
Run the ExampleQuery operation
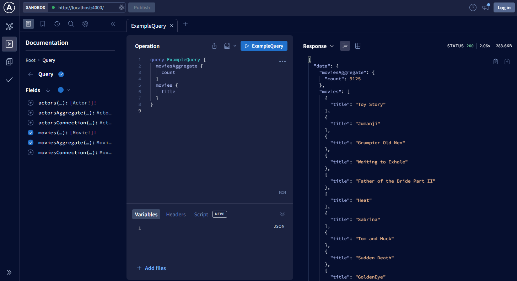264,46
